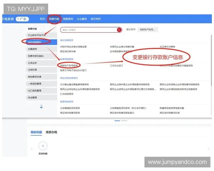Open 三方协议签订 link
Screen dimensions: 214x171
click(x=117, y=66)
